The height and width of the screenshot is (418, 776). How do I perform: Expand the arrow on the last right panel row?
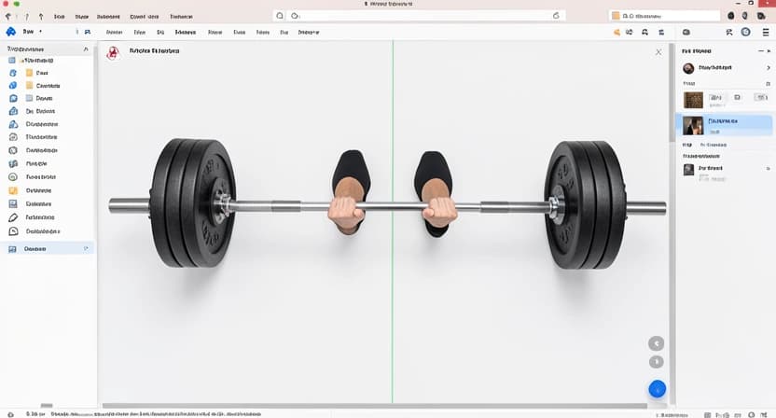pyautogui.click(x=769, y=168)
